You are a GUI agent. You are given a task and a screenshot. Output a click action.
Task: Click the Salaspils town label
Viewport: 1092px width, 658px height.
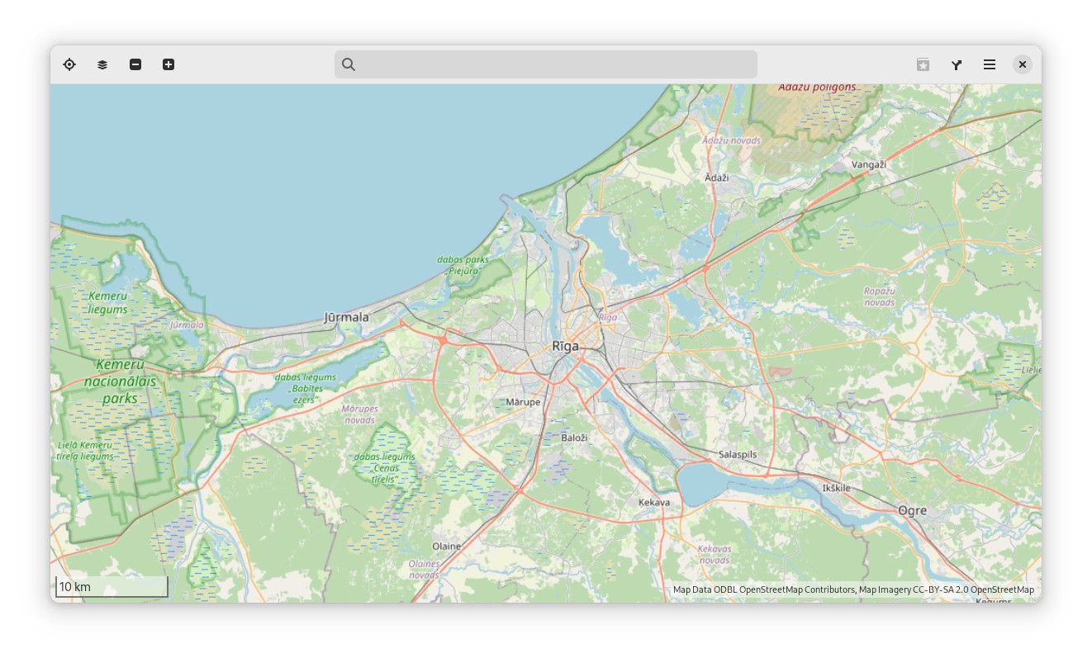tap(738, 455)
